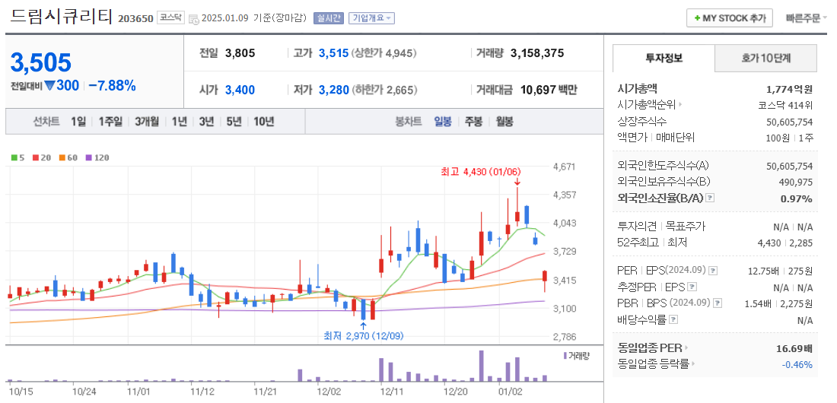Select the 5년 line chart period

(x=234, y=122)
